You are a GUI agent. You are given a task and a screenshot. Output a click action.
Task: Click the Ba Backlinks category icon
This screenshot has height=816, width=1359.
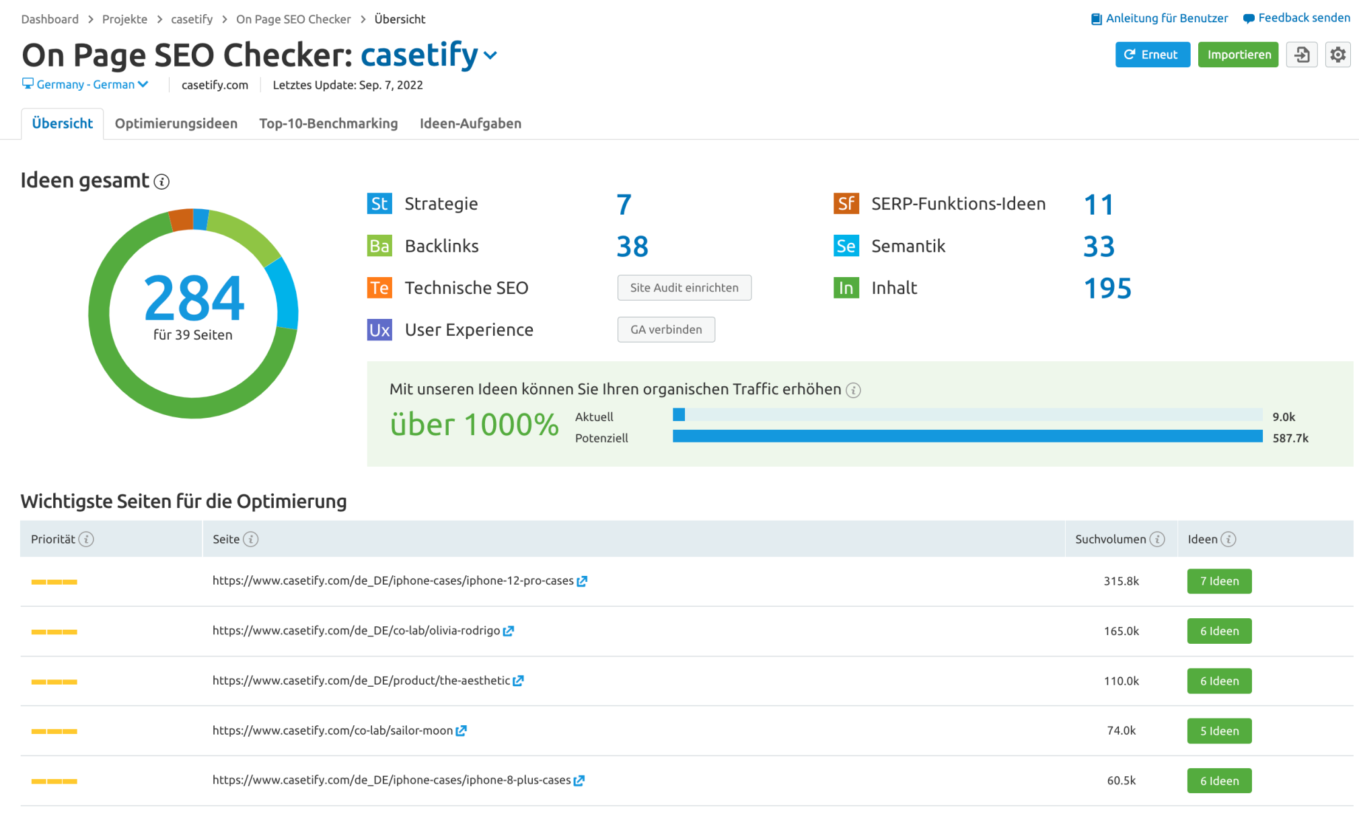(x=379, y=246)
